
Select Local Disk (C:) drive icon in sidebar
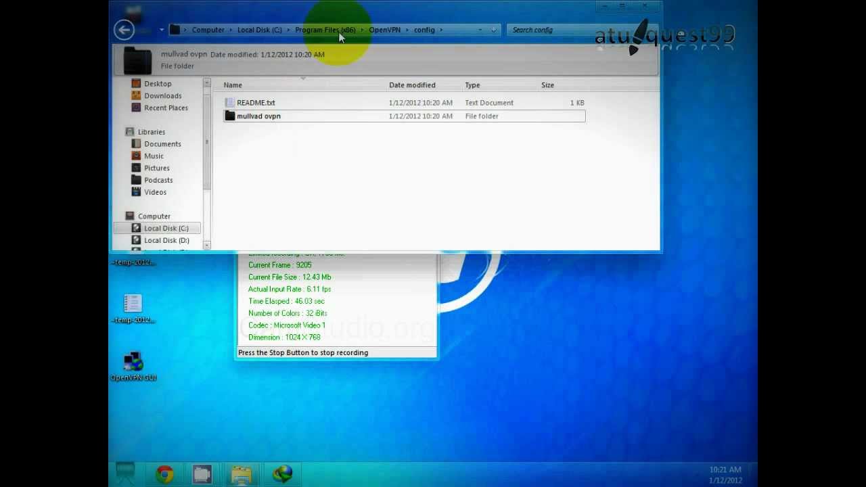[136, 229]
